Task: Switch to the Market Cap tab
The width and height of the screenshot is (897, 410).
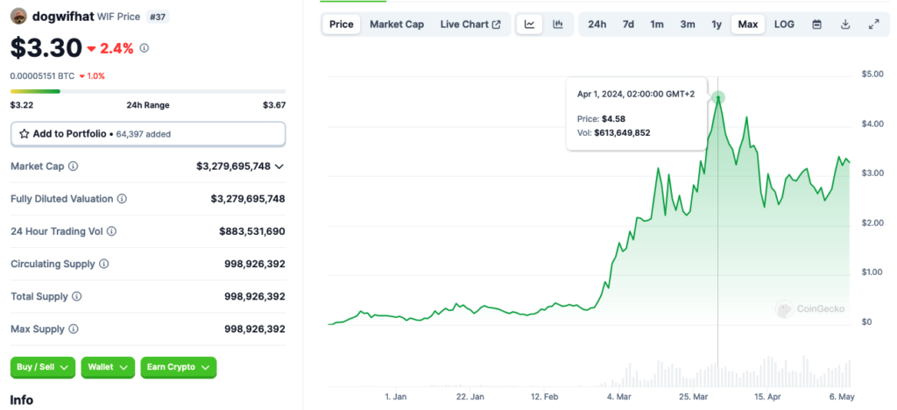Action: click(396, 25)
